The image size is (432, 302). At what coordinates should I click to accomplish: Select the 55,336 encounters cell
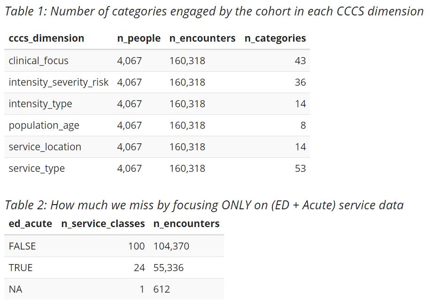pyautogui.click(x=168, y=268)
